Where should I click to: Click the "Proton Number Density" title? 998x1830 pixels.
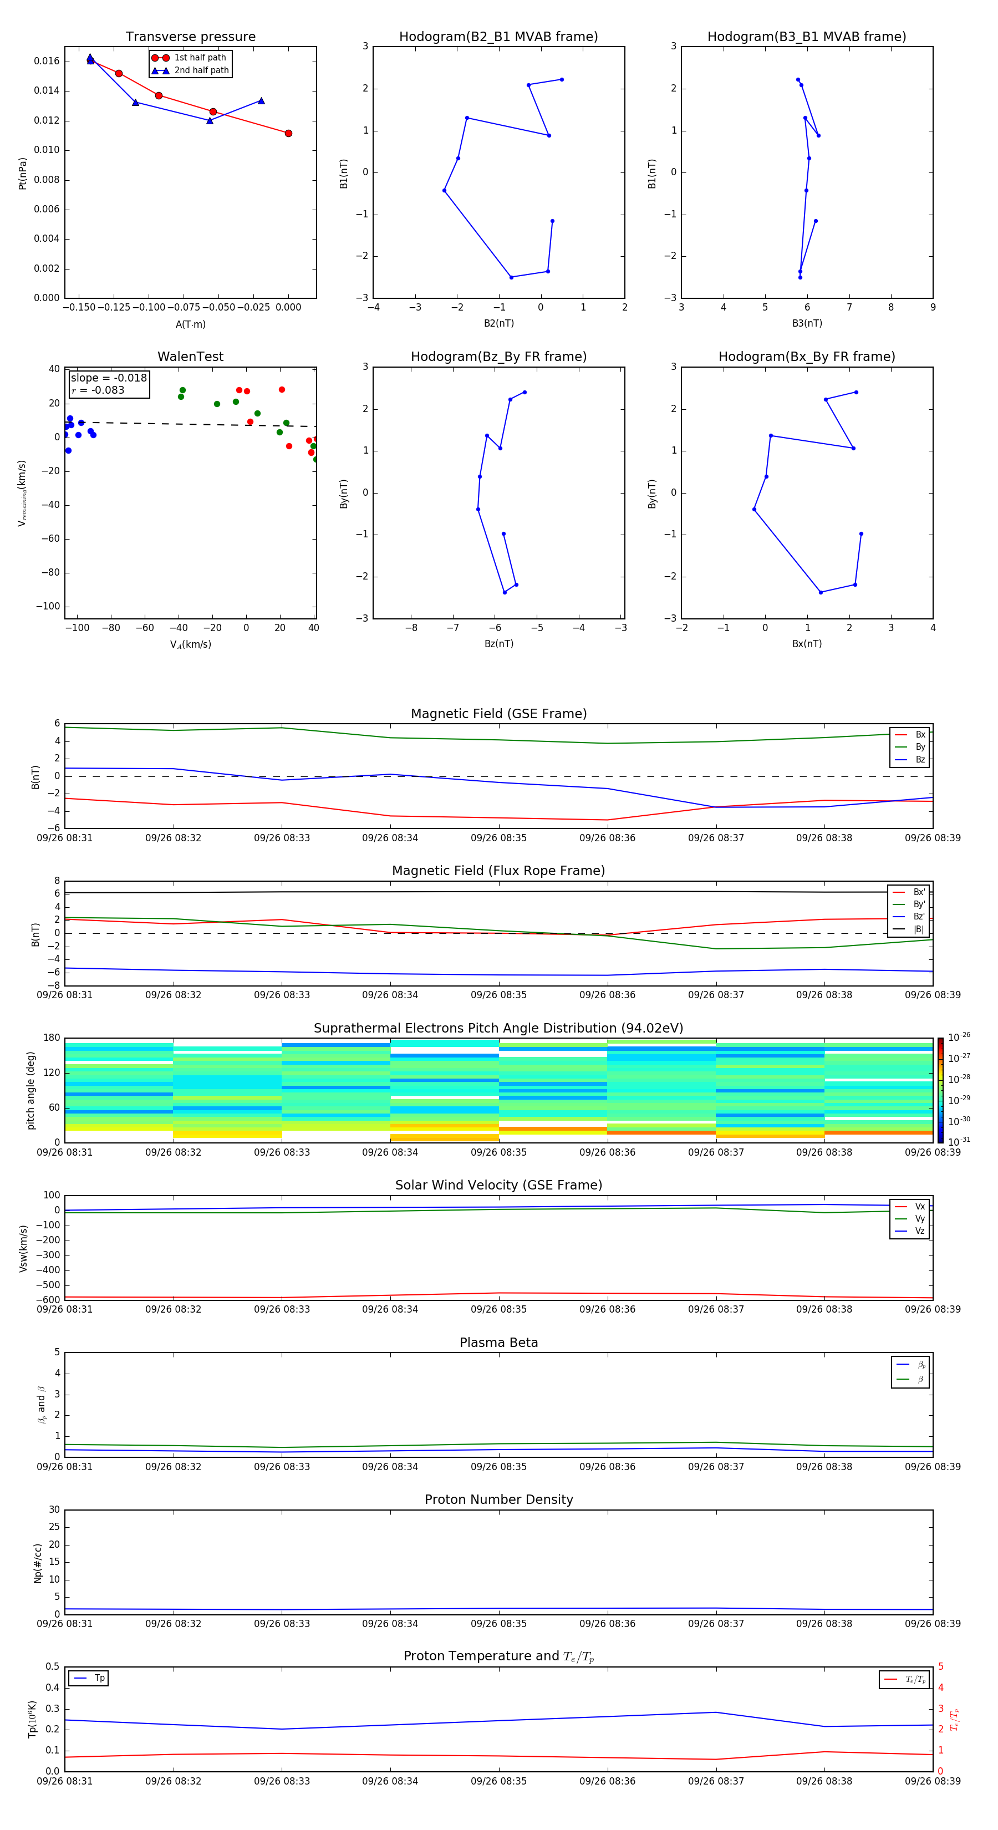tap(498, 1501)
